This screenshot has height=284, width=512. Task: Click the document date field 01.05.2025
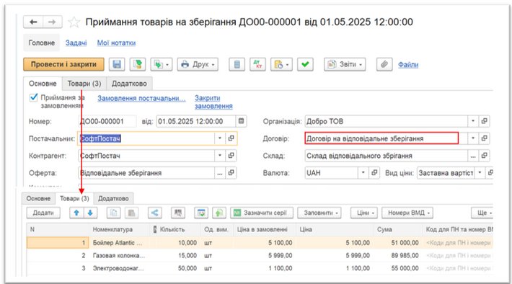[195, 121]
